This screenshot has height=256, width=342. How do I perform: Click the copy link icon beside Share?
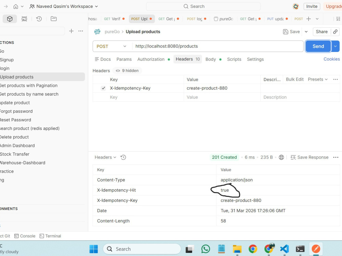tap(335, 32)
